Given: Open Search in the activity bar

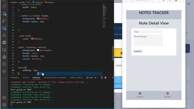Looking at the screenshot, I should tap(4, 6).
